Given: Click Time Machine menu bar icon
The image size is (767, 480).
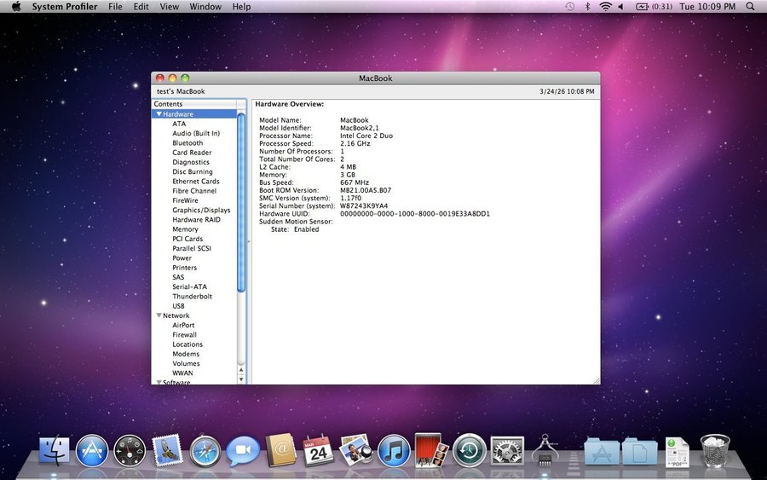Looking at the screenshot, I should pos(569,6).
